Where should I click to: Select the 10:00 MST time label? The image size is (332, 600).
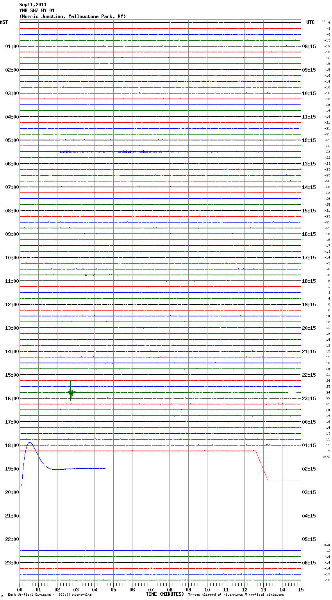(x=12, y=258)
